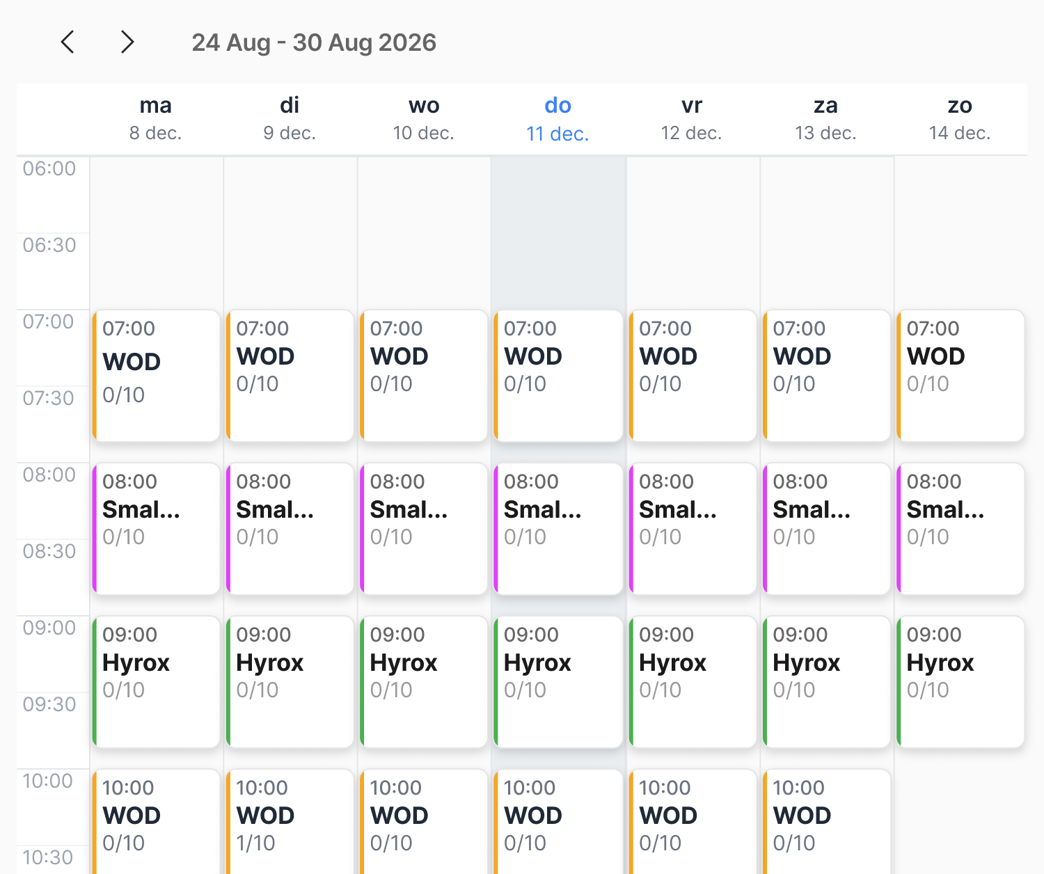Open the 10:00 WOD class on ma
The image size is (1044, 874).
click(x=156, y=822)
